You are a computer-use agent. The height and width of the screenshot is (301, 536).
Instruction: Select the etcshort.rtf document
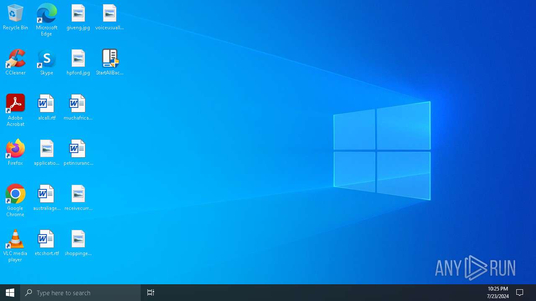tap(46, 243)
